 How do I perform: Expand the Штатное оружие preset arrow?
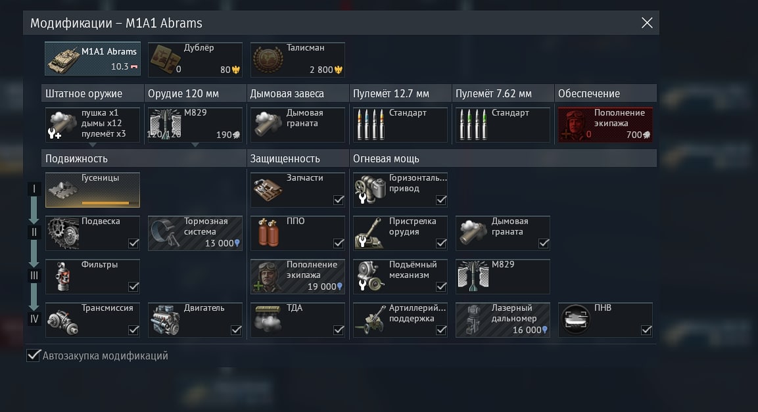click(93, 145)
